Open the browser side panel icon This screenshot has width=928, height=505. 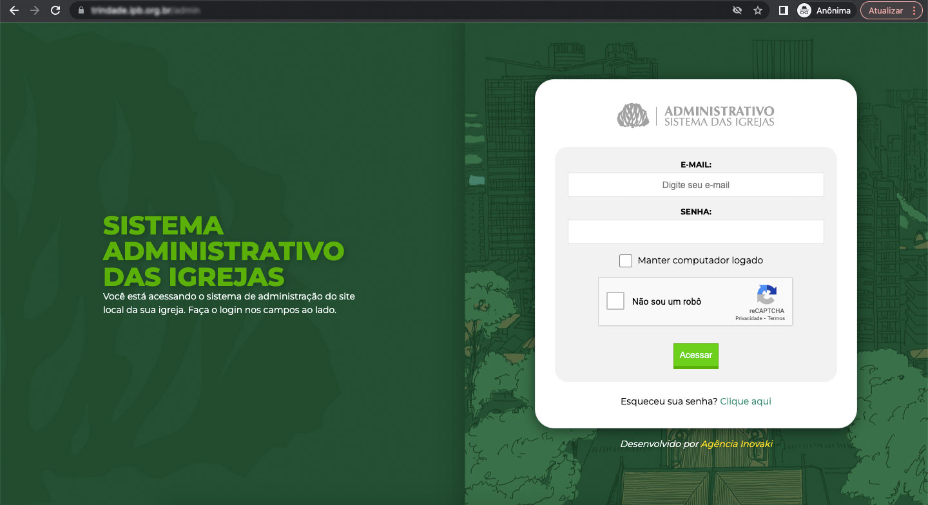click(x=784, y=10)
